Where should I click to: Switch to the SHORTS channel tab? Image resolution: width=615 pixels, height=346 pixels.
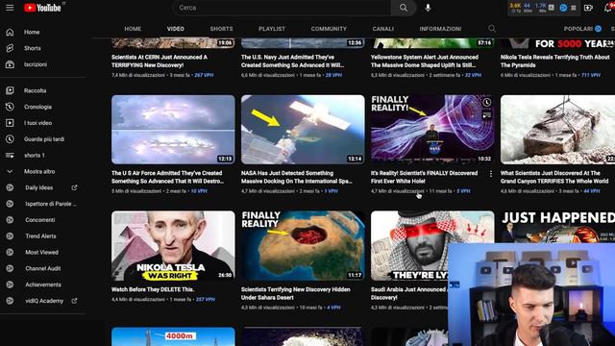coord(221,29)
